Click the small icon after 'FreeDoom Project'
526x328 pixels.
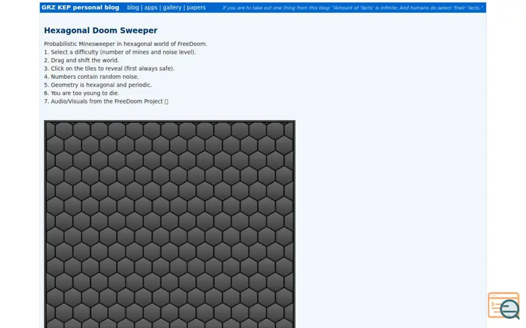pyautogui.click(x=166, y=102)
